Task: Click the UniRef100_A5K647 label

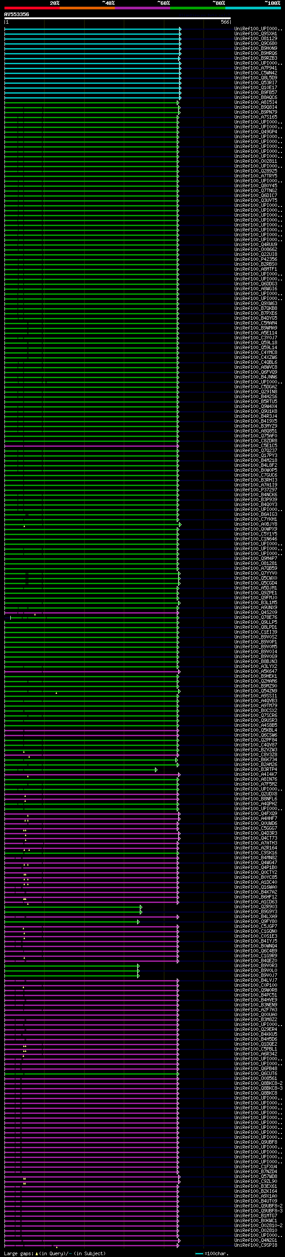Action: [x=256, y=672]
